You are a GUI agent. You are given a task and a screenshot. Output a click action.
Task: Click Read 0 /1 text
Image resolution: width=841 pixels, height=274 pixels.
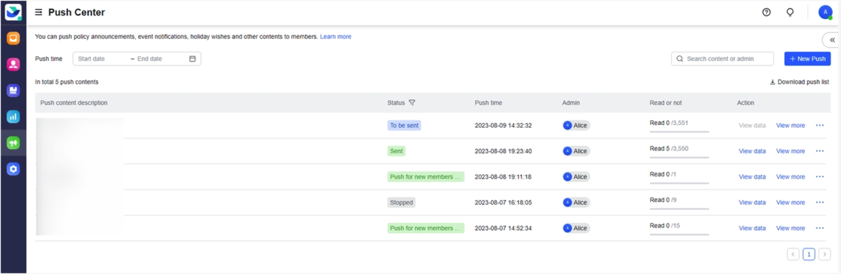pyautogui.click(x=663, y=175)
